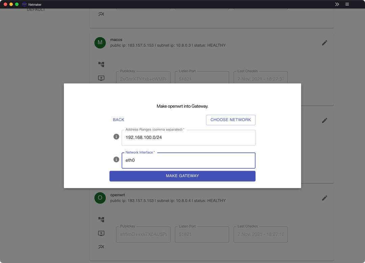The width and height of the screenshot is (365, 263).
Task: Confirm with the MAKE GATEWAY button
Action: 182,176
